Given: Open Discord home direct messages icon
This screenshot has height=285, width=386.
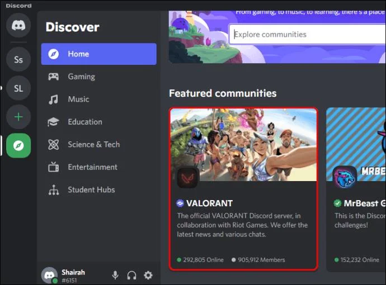Looking at the screenshot, I should pos(18,25).
